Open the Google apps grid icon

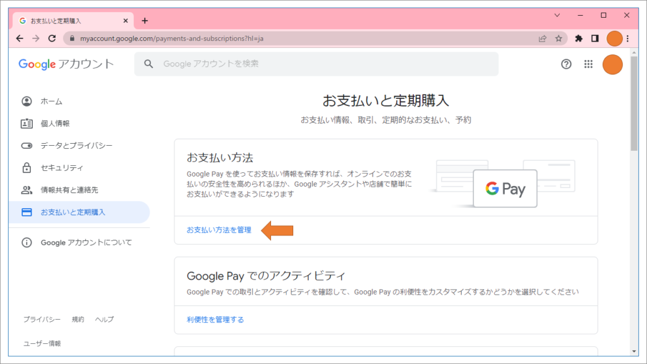pyautogui.click(x=588, y=64)
